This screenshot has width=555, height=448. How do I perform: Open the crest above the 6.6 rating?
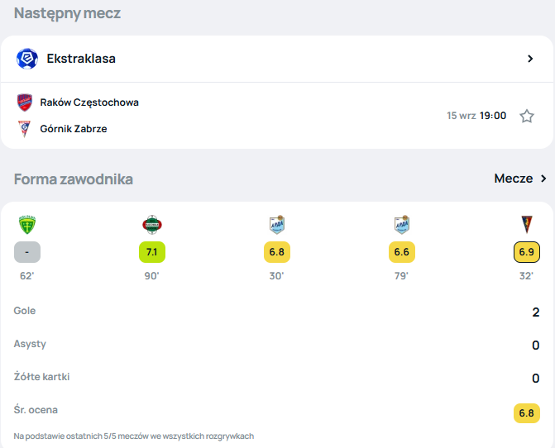tap(402, 225)
